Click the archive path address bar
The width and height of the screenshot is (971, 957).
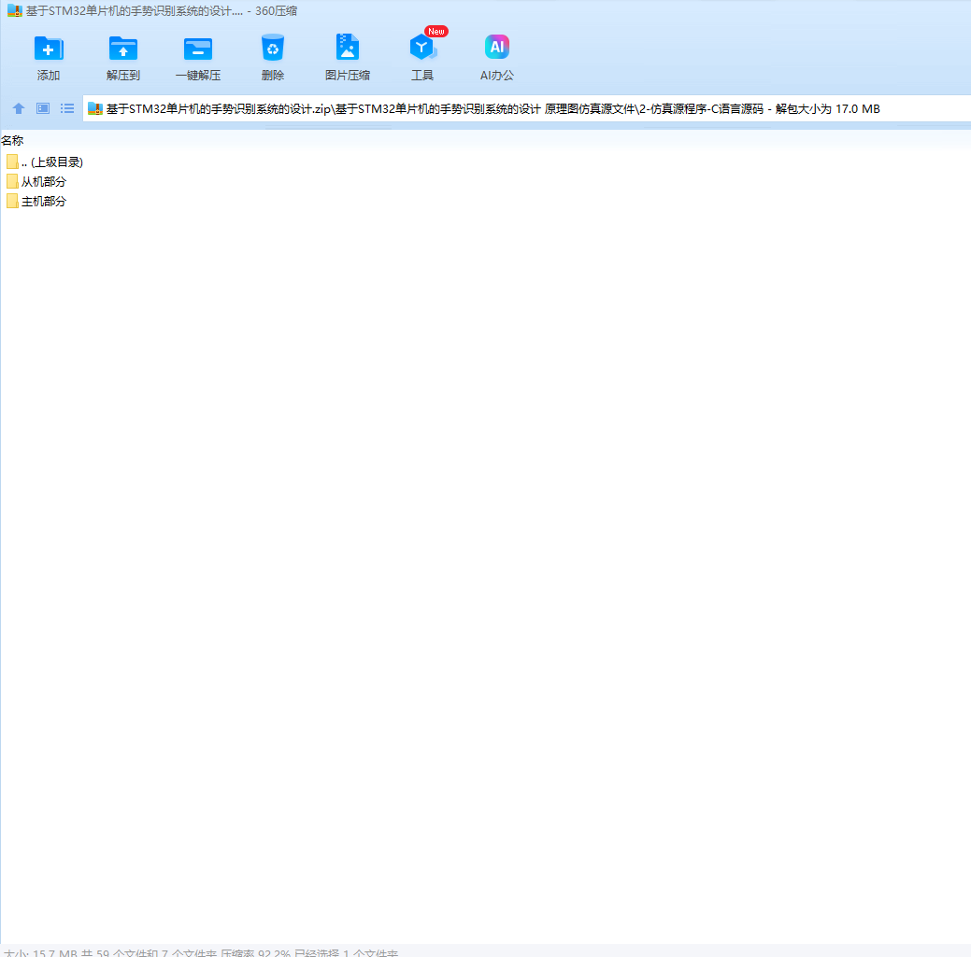[x=526, y=109]
